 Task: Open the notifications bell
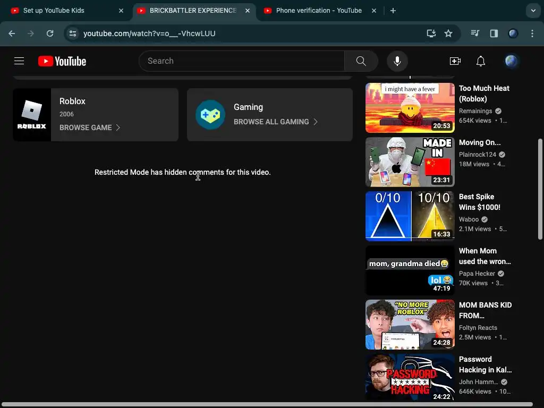coord(480,61)
